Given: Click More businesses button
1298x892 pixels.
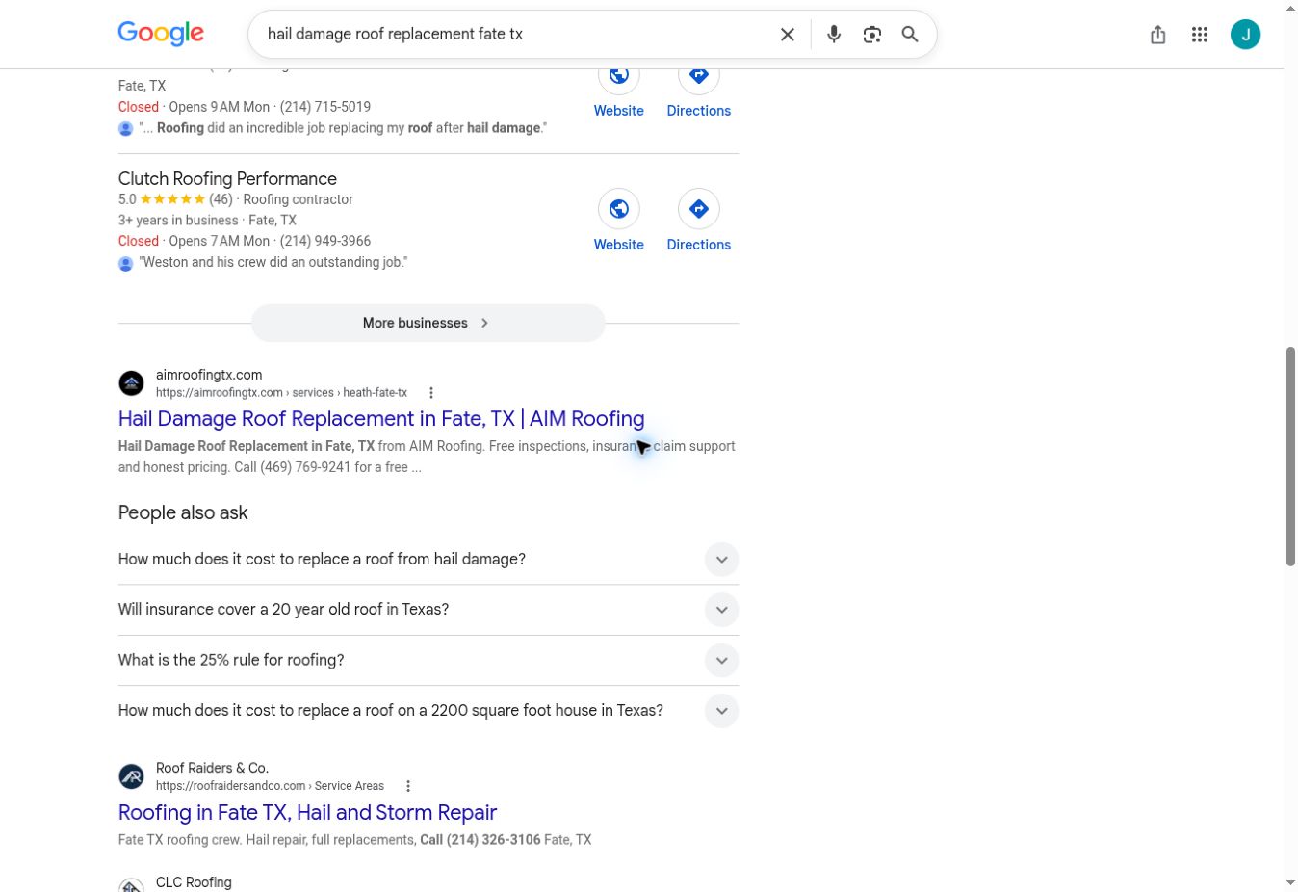Looking at the screenshot, I should 428,323.
